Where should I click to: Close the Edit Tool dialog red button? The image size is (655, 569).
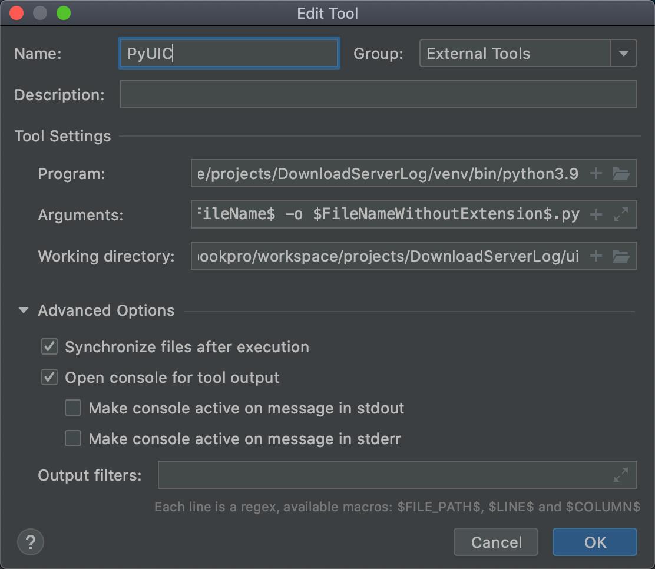pyautogui.click(x=16, y=13)
